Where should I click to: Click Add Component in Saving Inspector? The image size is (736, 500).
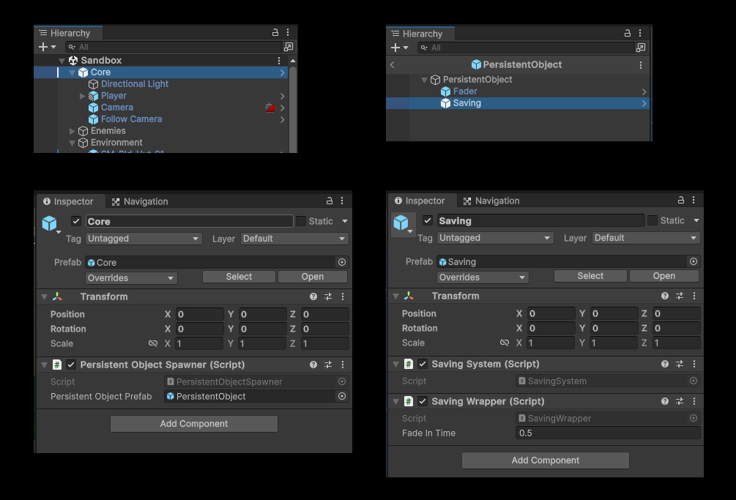pos(546,460)
